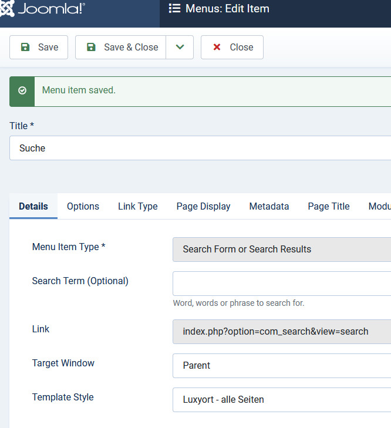
Task: Click into the Search Term (Optional) input
Action: click(282, 284)
